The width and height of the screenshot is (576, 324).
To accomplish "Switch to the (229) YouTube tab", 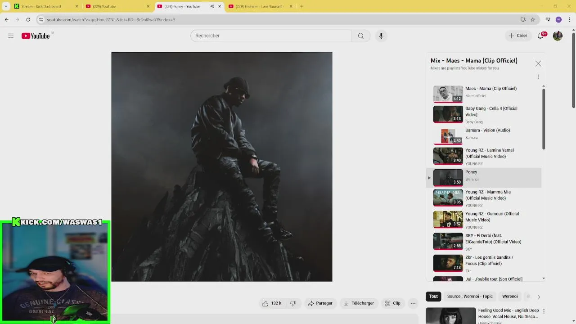I will [118, 6].
